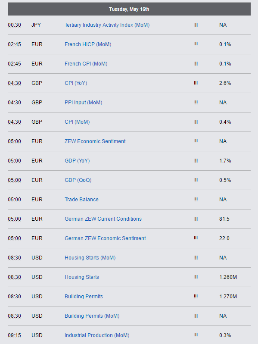This screenshot has width=258, height=344.
Task: View German ZEW Current Conditions event
Action: click(x=103, y=219)
